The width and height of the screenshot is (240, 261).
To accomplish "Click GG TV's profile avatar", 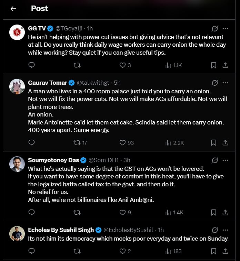I will click(x=16, y=32).
